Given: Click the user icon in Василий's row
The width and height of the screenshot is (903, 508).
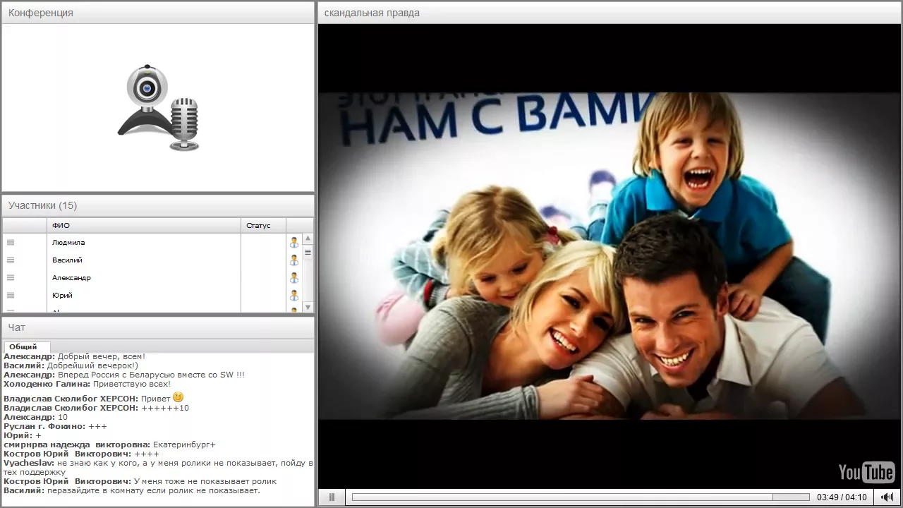Looking at the screenshot, I should [294, 260].
